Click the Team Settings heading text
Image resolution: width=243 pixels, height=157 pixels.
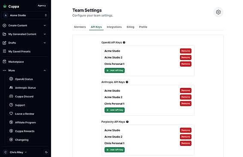click(87, 10)
